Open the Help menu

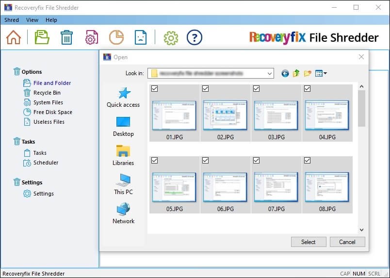point(51,20)
